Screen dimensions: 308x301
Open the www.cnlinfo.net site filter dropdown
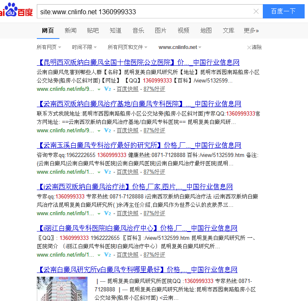pyautogui.click(x=180, y=47)
